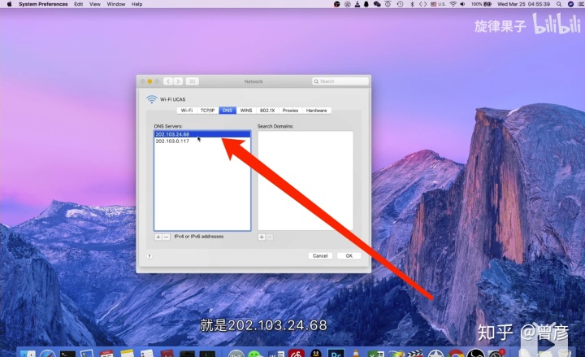585x357 pixels.
Task: Switch to the Proxies tab
Action: click(290, 111)
